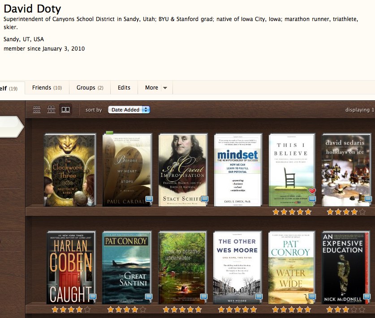Click comment icon on An Expensive Education

[366, 297]
